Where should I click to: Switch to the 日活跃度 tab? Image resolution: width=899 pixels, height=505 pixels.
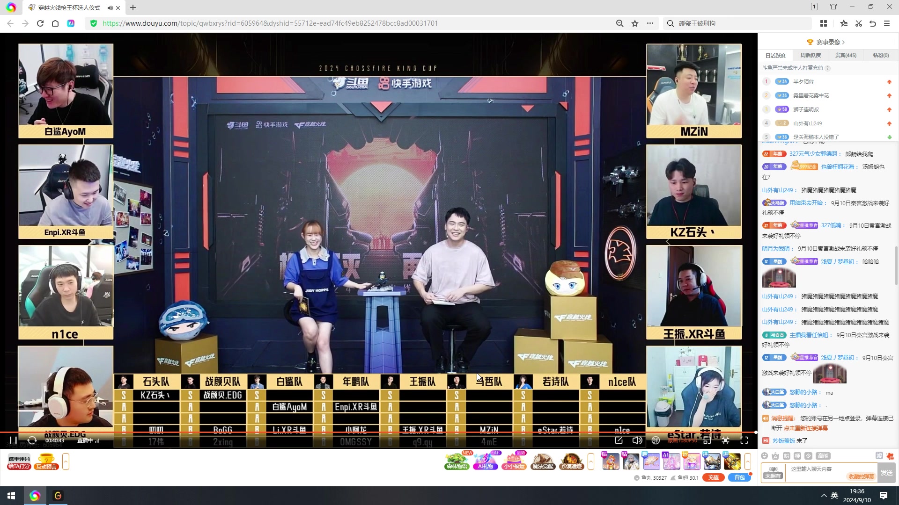pos(776,55)
